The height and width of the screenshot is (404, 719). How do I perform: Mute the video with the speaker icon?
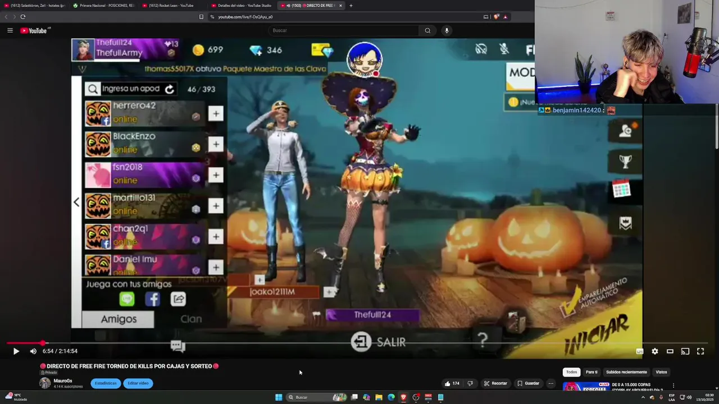pyautogui.click(x=33, y=351)
